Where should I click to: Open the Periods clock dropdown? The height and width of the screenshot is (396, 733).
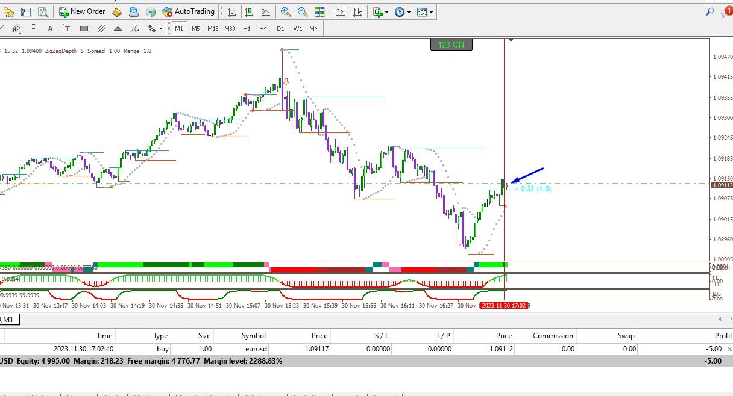[x=403, y=11]
